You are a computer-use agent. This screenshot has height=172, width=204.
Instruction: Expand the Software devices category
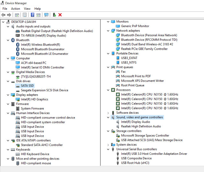[108, 113]
